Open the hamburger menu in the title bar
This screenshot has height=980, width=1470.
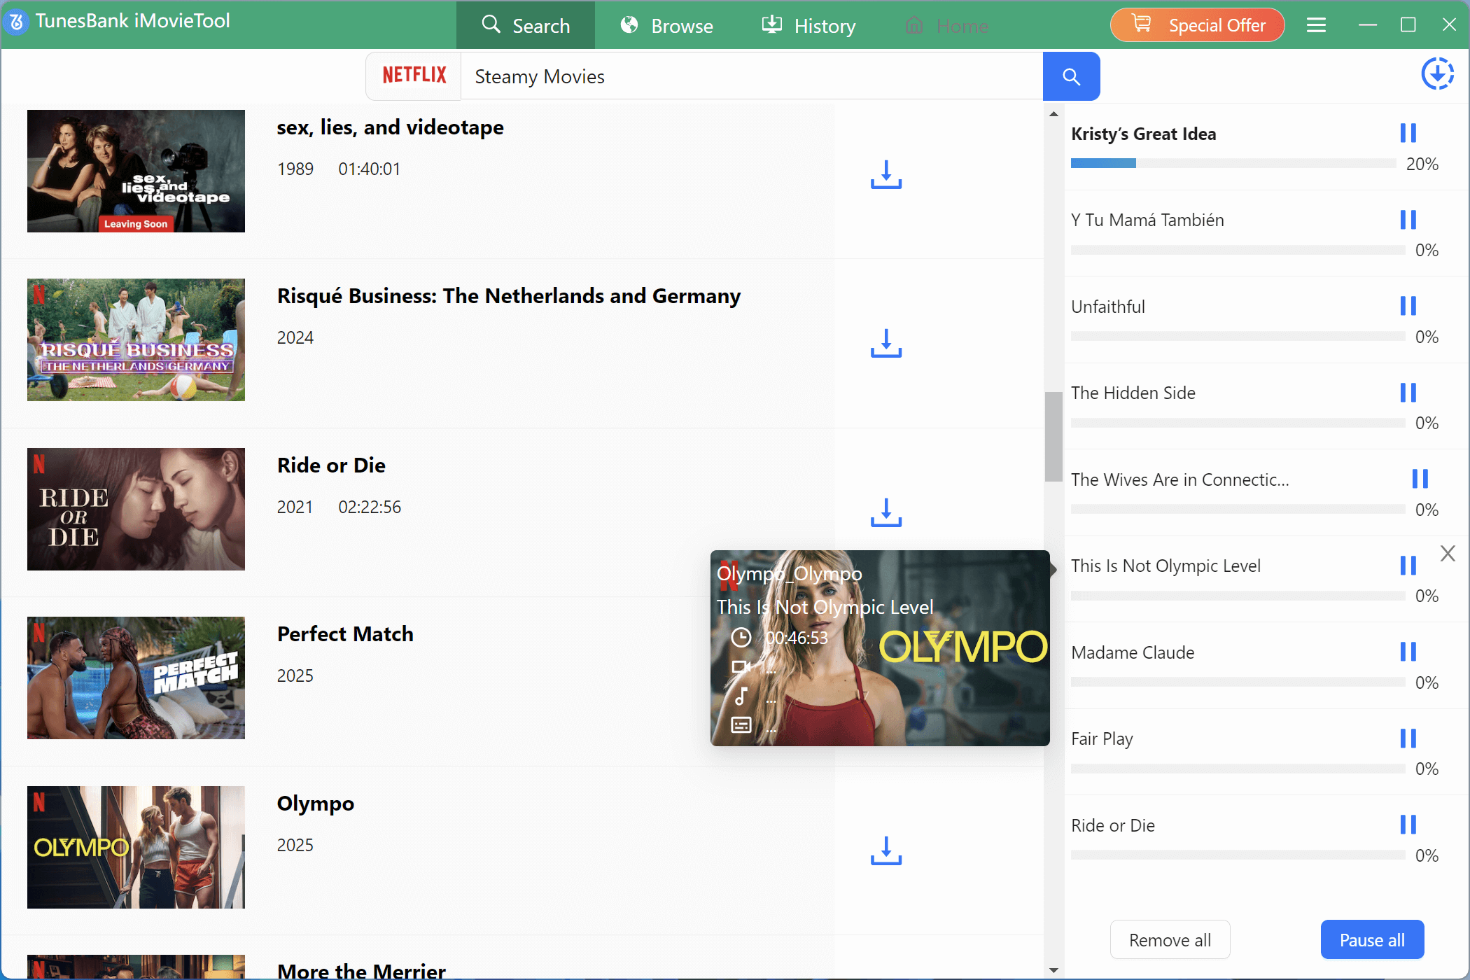tap(1316, 24)
